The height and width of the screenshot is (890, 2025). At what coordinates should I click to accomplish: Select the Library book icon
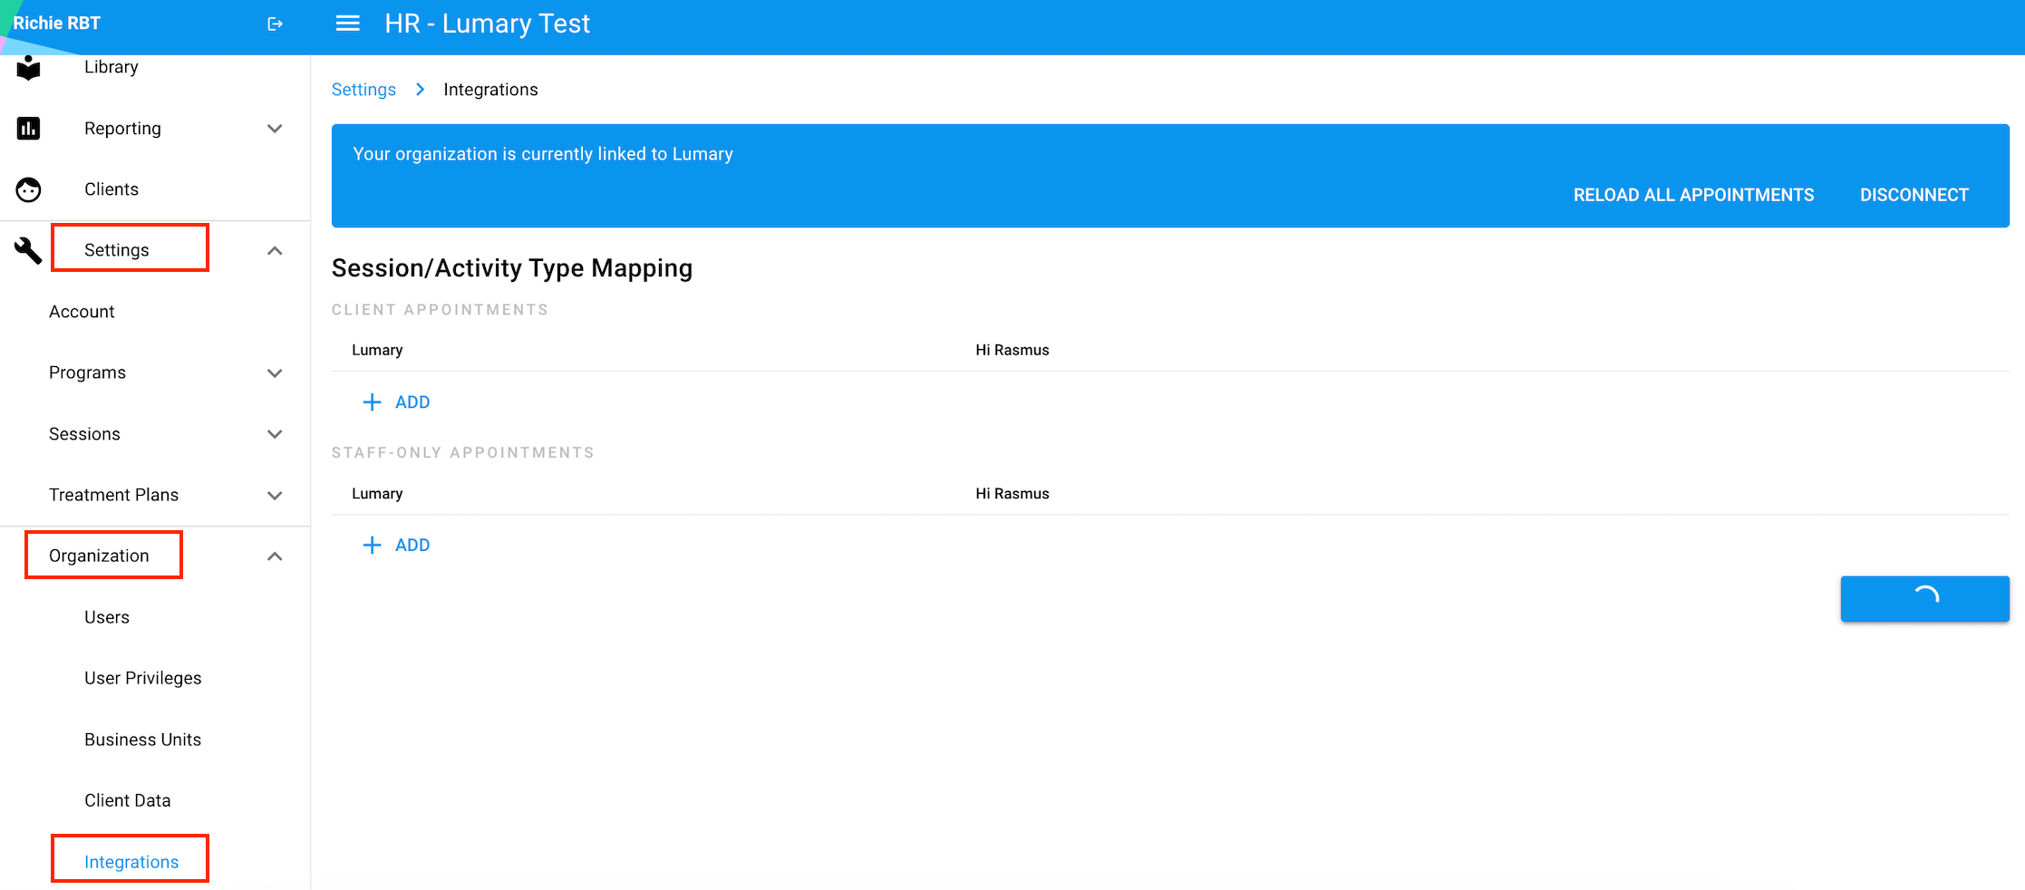click(x=28, y=66)
